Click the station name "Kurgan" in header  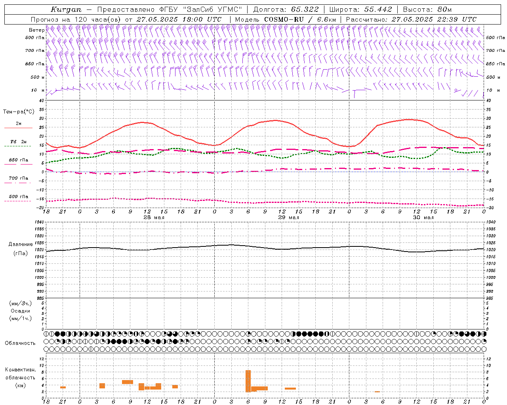point(66,9)
